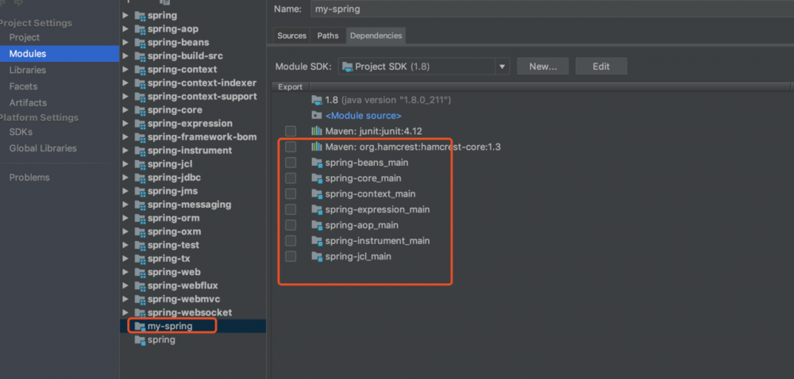Enable export for spring-core_main
The width and height of the screenshot is (794, 379).
click(291, 178)
